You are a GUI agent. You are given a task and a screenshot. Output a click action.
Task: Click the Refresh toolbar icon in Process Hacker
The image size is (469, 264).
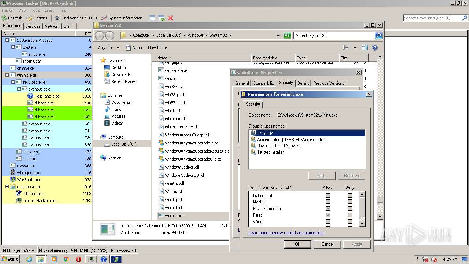point(12,18)
